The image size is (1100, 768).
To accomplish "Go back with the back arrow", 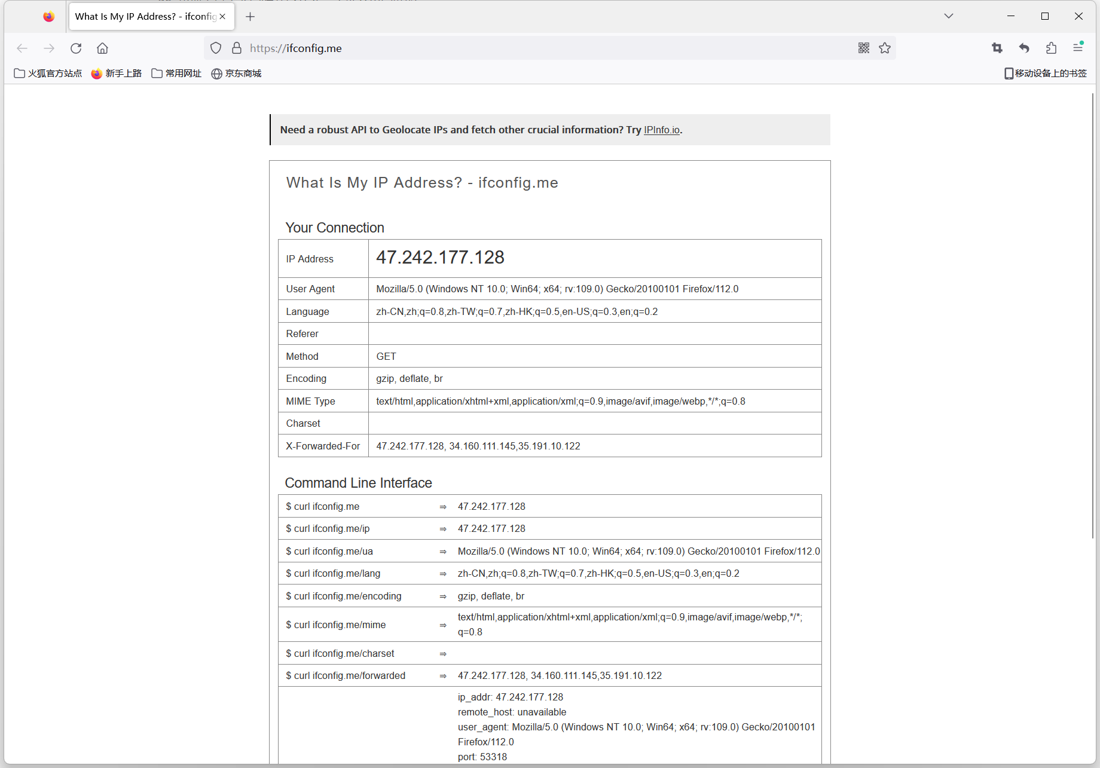I will pos(22,48).
